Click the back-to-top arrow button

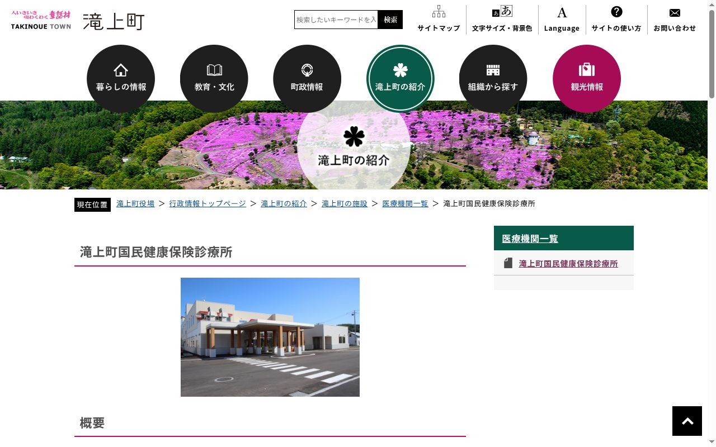[x=687, y=421]
